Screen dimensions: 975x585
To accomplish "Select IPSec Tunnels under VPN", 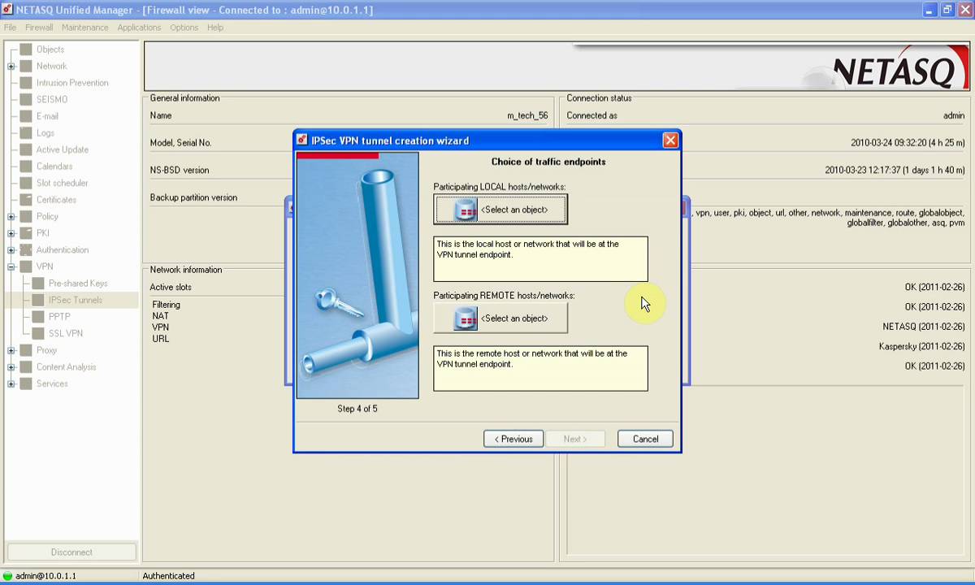I will click(76, 301).
